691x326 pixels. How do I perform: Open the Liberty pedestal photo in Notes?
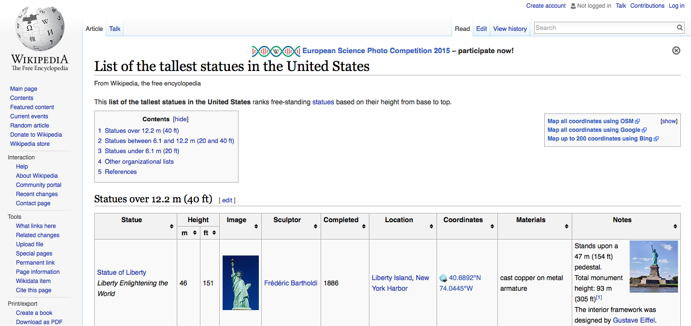[x=654, y=267]
